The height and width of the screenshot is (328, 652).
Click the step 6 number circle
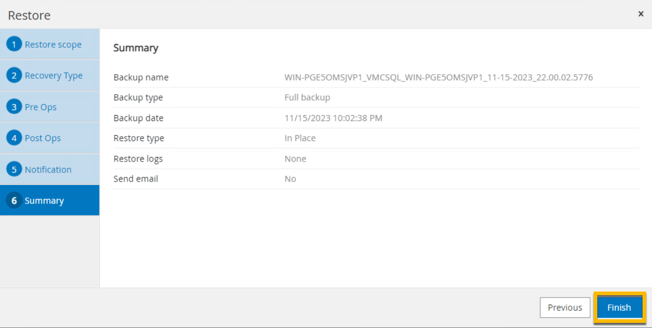coord(14,200)
